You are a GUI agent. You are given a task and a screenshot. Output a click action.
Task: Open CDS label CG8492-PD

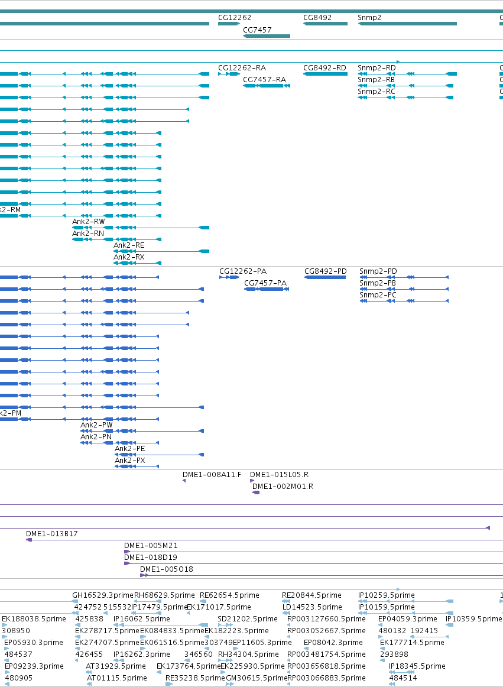[x=326, y=271]
